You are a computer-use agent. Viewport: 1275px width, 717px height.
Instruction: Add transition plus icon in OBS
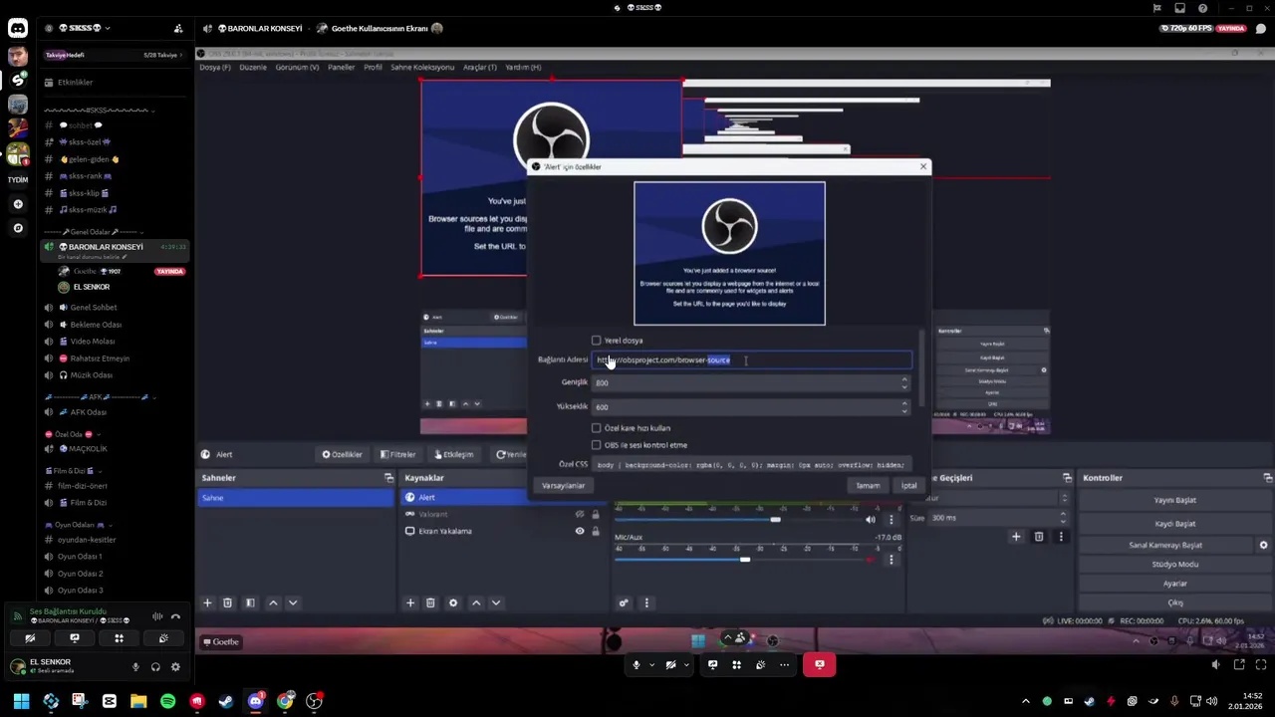1016,537
